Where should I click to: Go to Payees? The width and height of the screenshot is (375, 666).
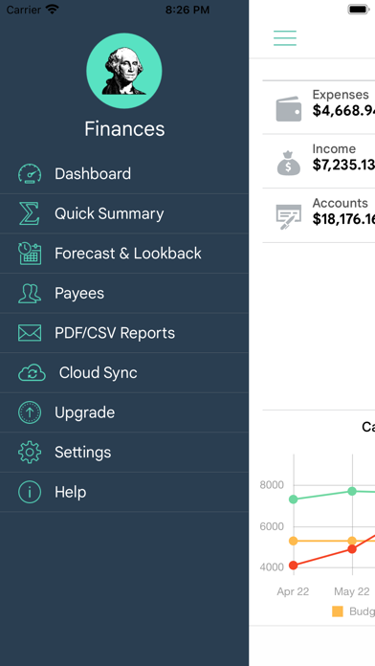click(x=124, y=293)
